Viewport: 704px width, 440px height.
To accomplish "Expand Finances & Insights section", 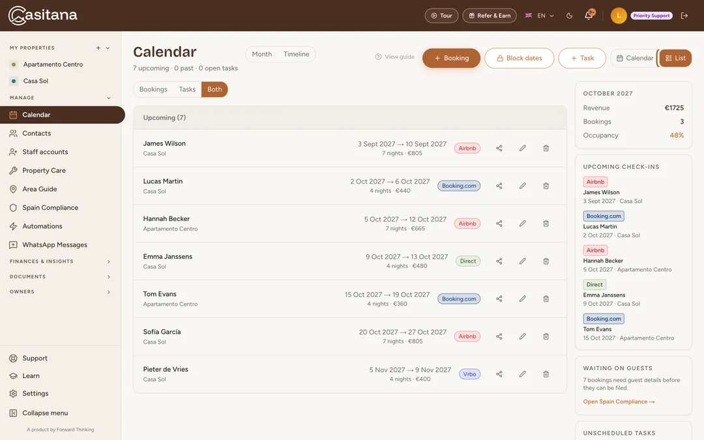I will (61, 261).
